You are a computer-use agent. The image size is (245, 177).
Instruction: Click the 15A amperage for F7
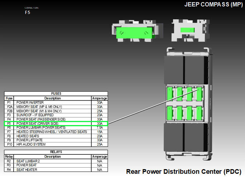pos(100,132)
